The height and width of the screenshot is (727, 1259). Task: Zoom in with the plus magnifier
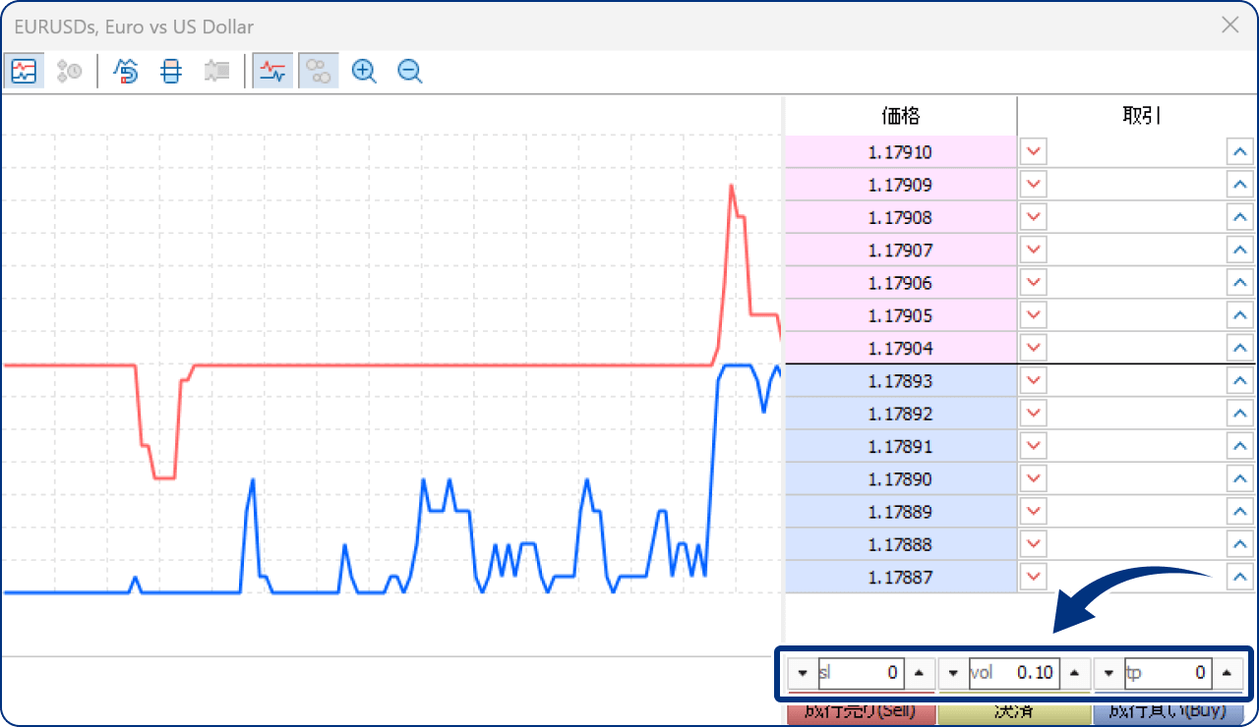point(364,71)
